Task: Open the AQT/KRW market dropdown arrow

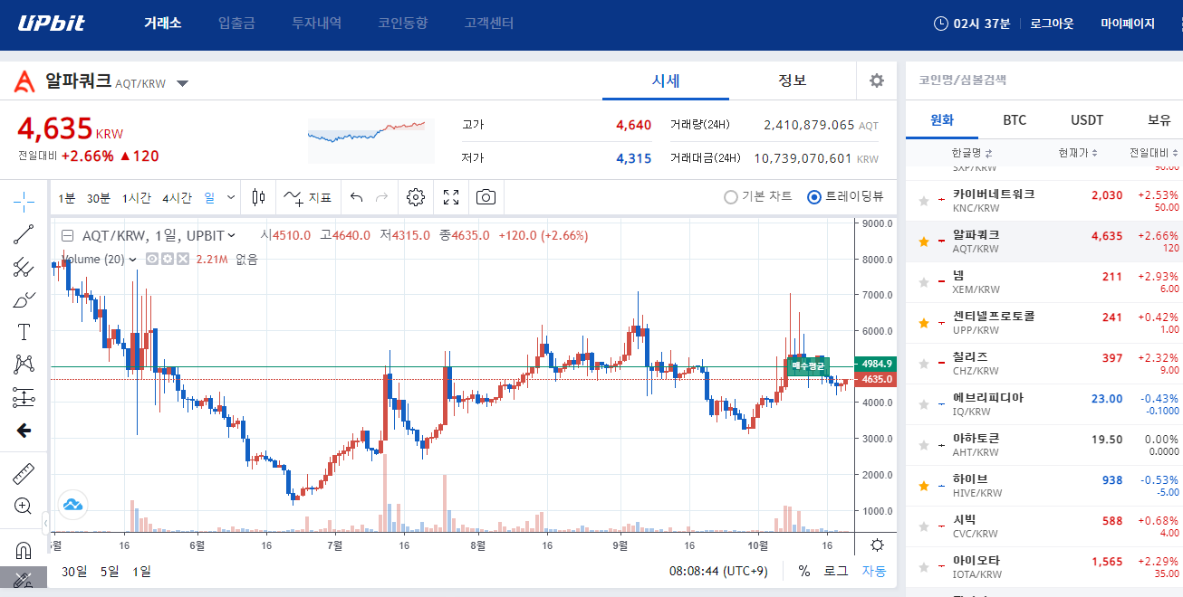Action: click(182, 83)
